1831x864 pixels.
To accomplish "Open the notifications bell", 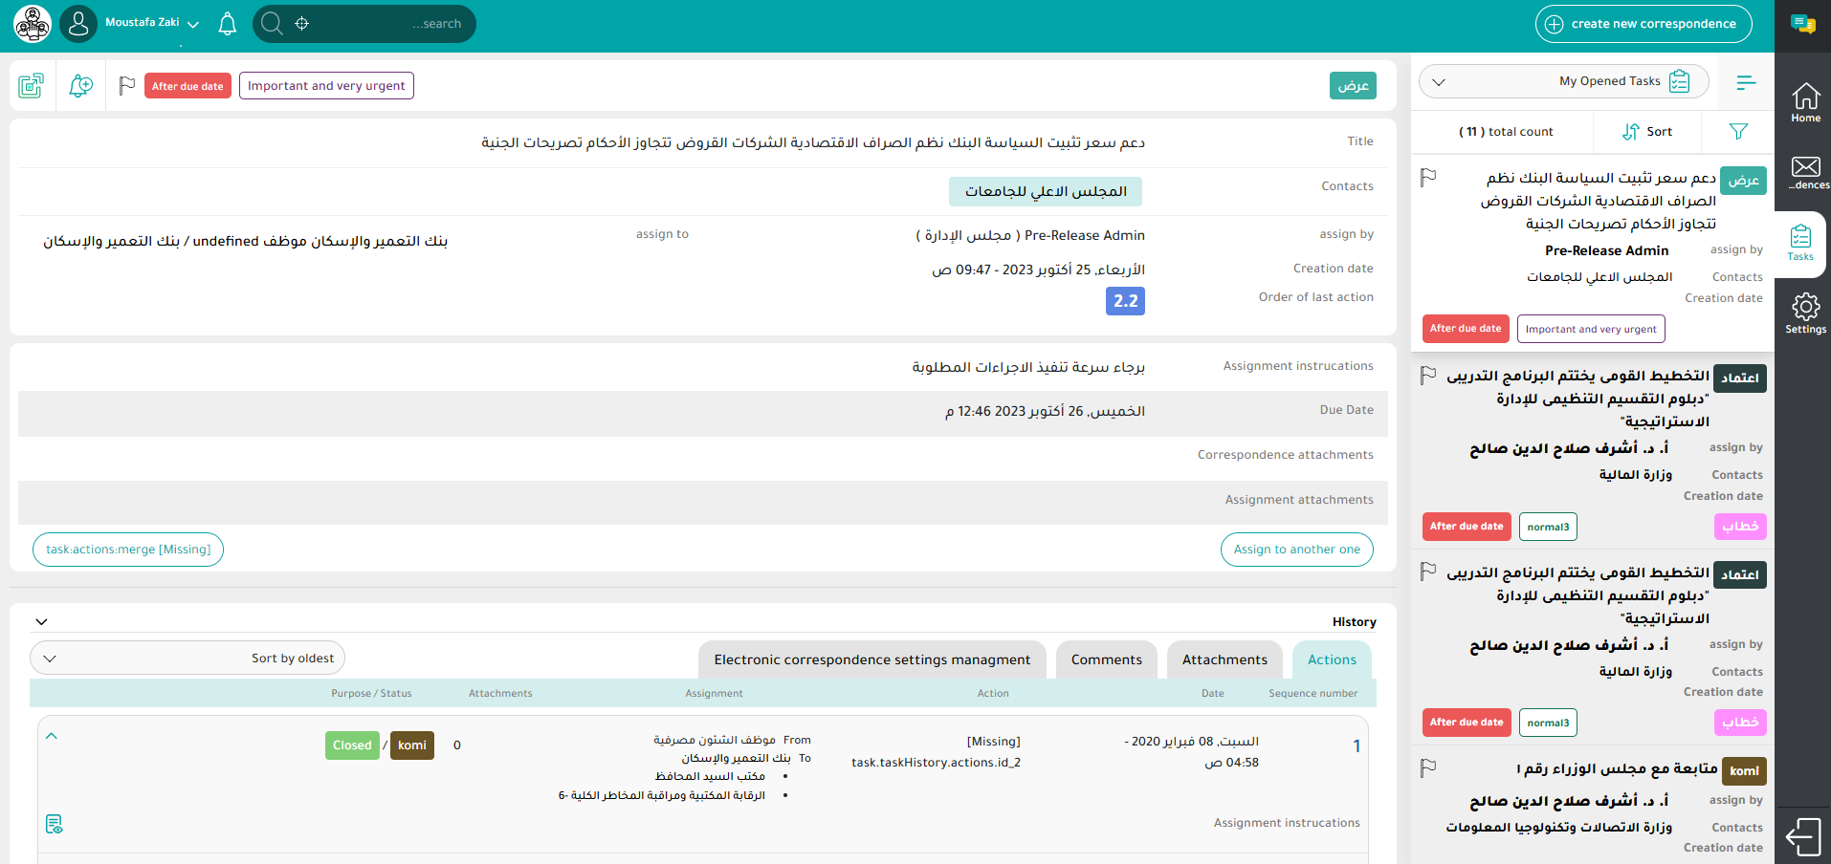I will 227,24.
